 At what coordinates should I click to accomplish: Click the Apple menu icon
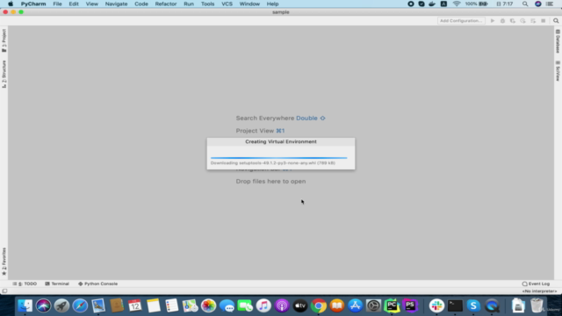coord(11,4)
